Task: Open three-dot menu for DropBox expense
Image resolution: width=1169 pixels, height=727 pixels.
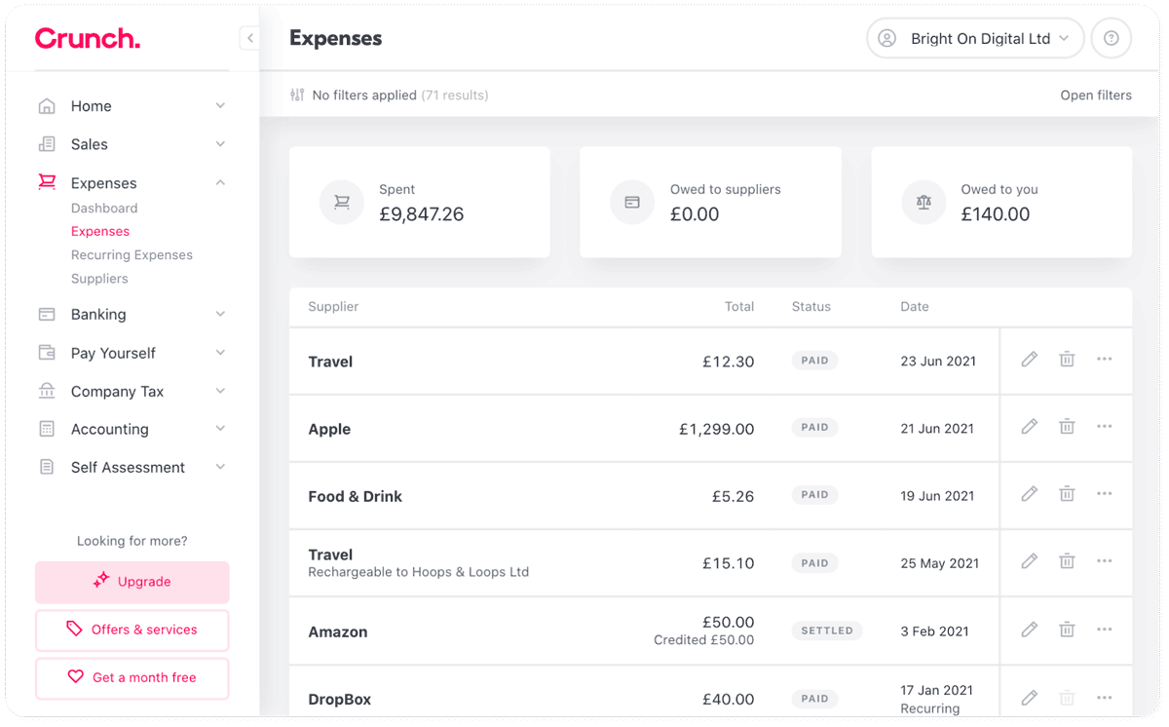Action: pyautogui.click(x=1104, y=698)
